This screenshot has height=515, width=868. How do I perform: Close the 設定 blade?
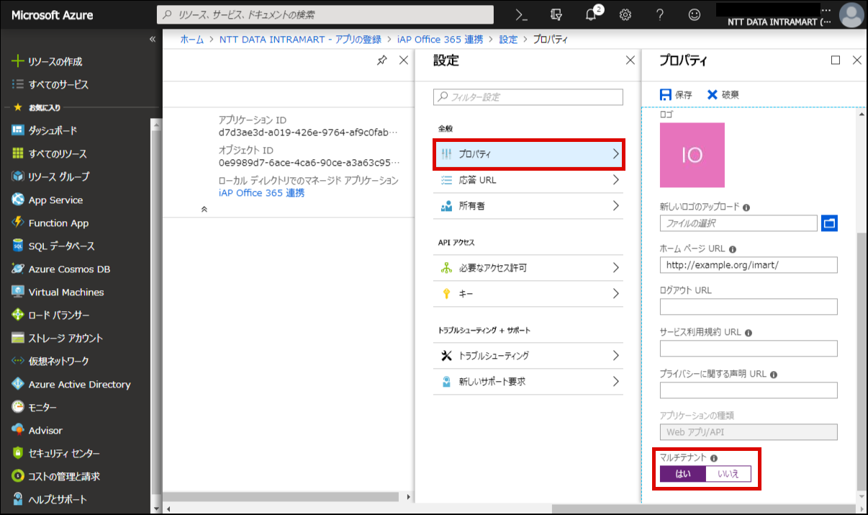630,61
